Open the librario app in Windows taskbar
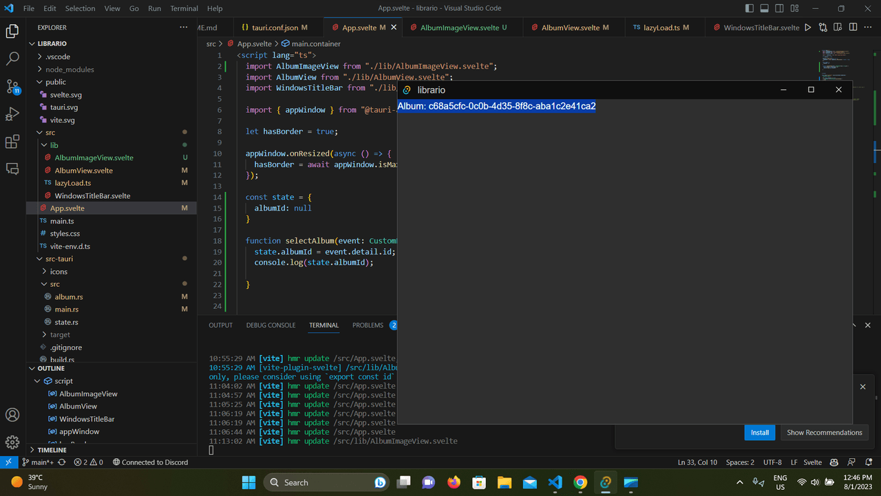The height and width of the screenshot is (496, 881). point(606,482)
